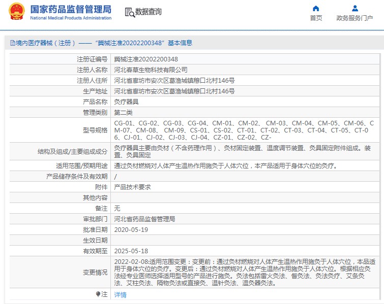This screenshot has height=304, width=384.
Task: Click the 注册人住所 label
Action: coord(92,80)
